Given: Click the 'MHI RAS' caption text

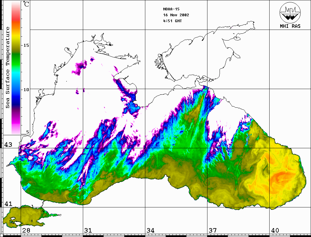Looking at the screenshot, I should (290, 26).
